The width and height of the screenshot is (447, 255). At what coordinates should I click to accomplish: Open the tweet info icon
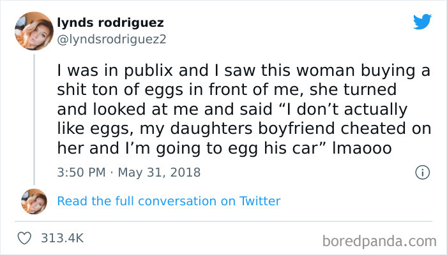click(x=421, y=172)
